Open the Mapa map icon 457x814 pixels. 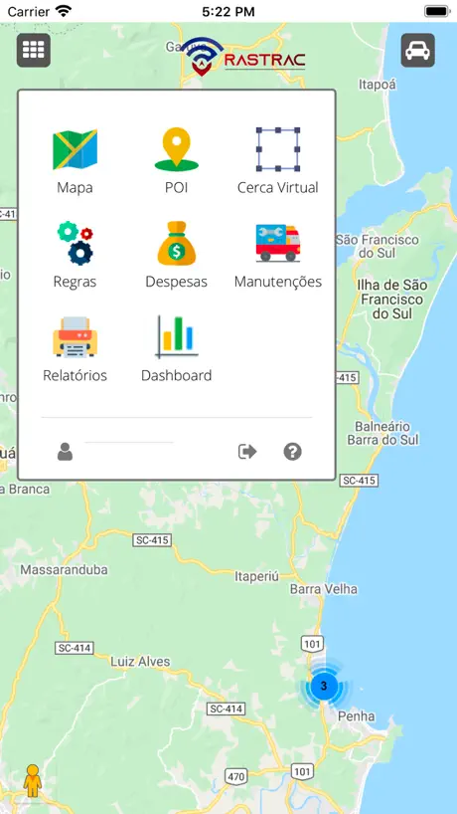pyautogui.click(x=76, y=149)
